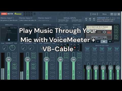Toggle A1 routing on Stereo Input 2
The image size is (122, 91).
pyautogui.click(x=34, y=54)
